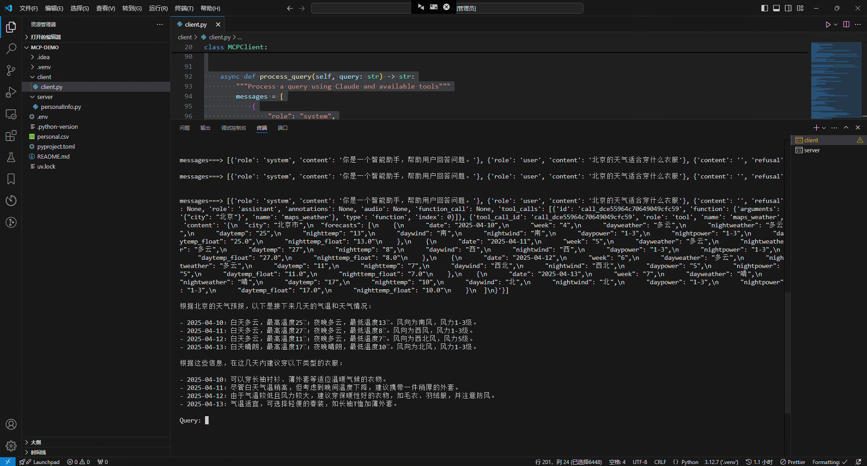Open run button dropdown arrow

(836, 24)
